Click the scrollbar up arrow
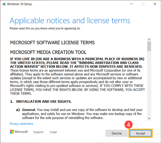The image size is (161, 143). click(x=149, y=40)
